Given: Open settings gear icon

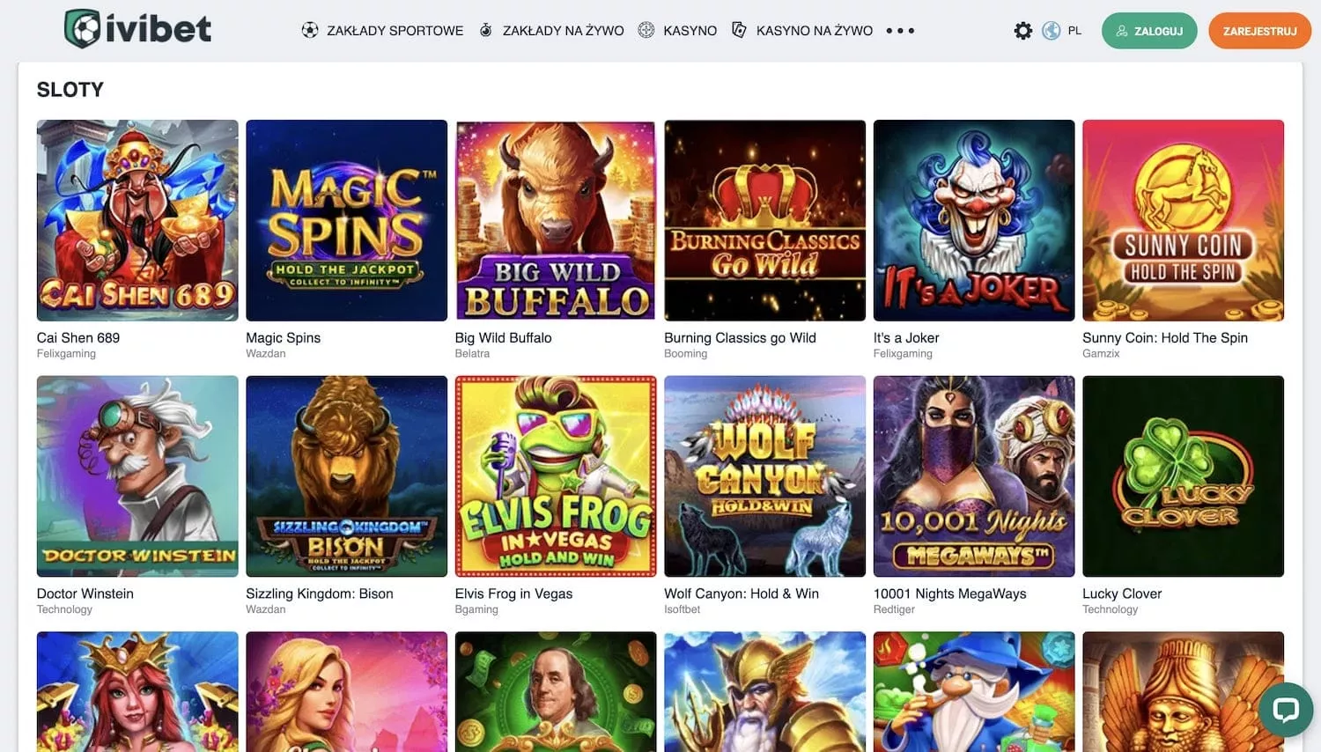Looking at the screenshot, I should 1022,31.
